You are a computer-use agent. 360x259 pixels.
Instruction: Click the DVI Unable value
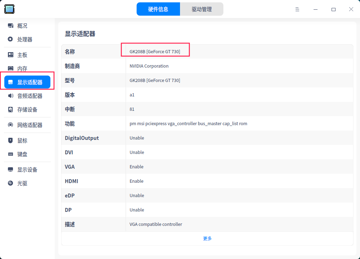pos(137,152)
